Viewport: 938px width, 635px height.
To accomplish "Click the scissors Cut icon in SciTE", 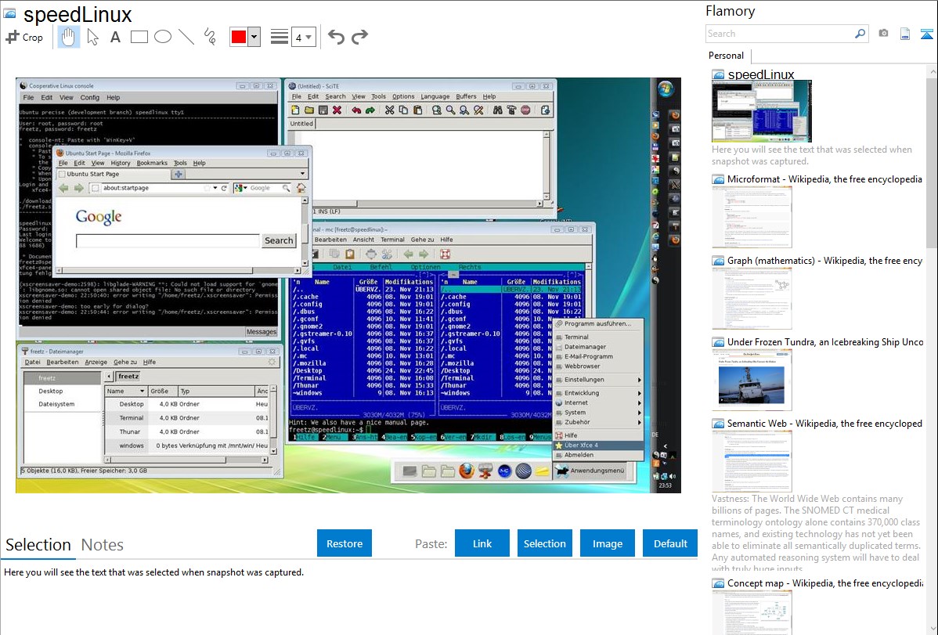I will tap(389, 110).
